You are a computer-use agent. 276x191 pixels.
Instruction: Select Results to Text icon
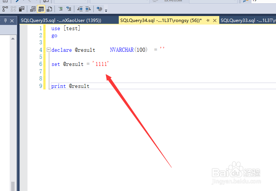click(32, 9)
